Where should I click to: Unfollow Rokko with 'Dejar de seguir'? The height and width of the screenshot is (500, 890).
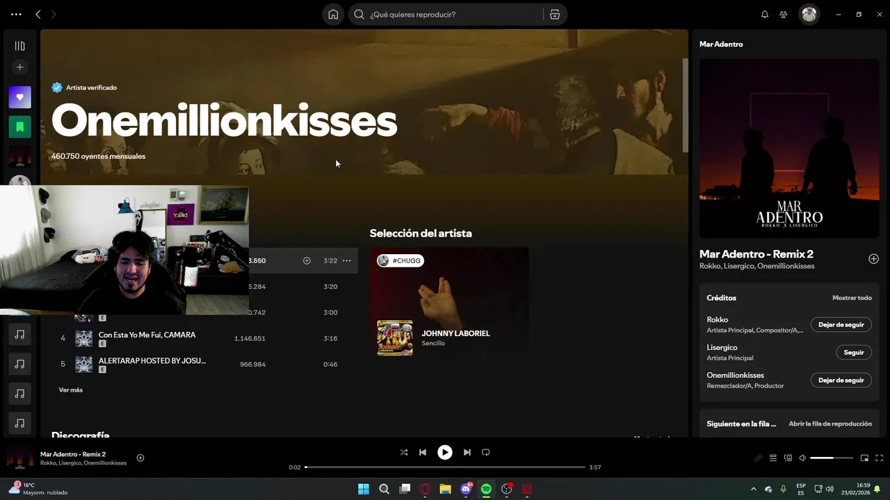841,324
